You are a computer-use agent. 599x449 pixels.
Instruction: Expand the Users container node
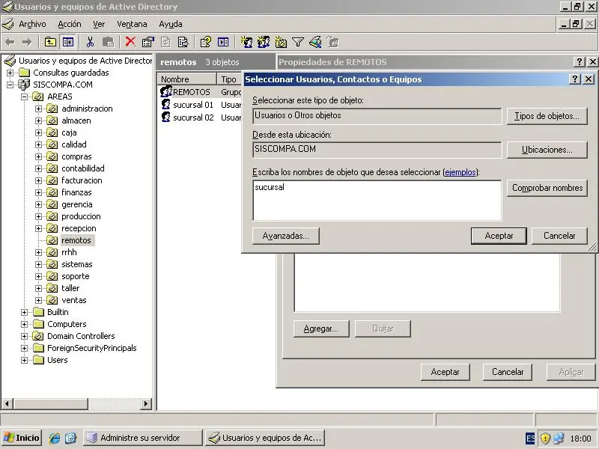[25, 360]
